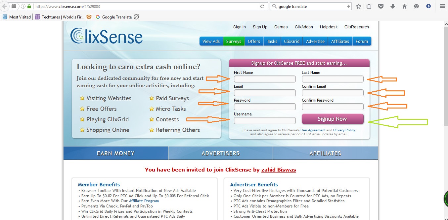Click the green padlock security icon
The height and width of the screenshot is (220, 448).
(29, 6)
